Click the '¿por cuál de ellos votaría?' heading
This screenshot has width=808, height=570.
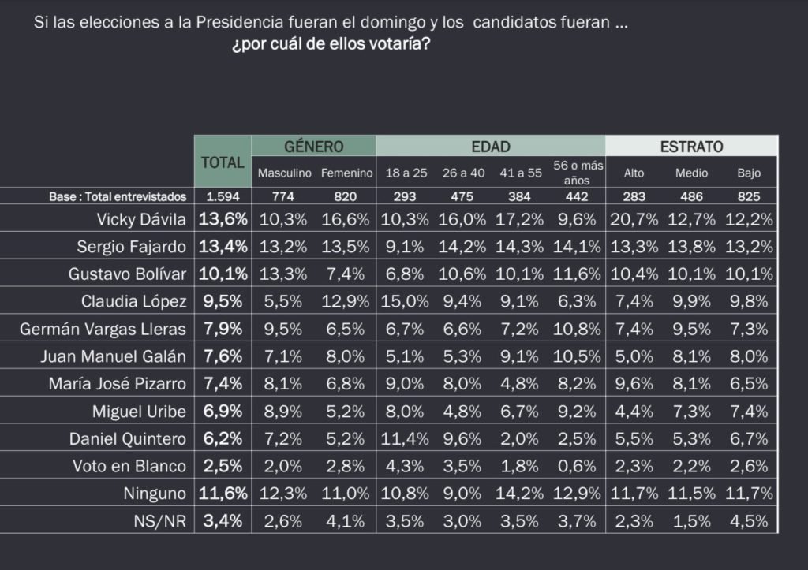point(331,45)
